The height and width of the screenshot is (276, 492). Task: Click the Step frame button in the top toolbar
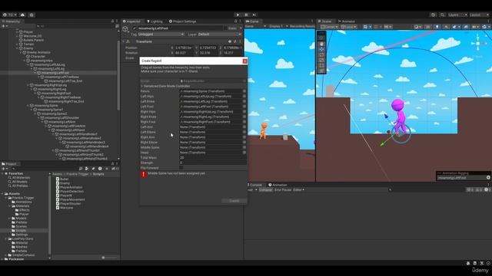[254, 15]
